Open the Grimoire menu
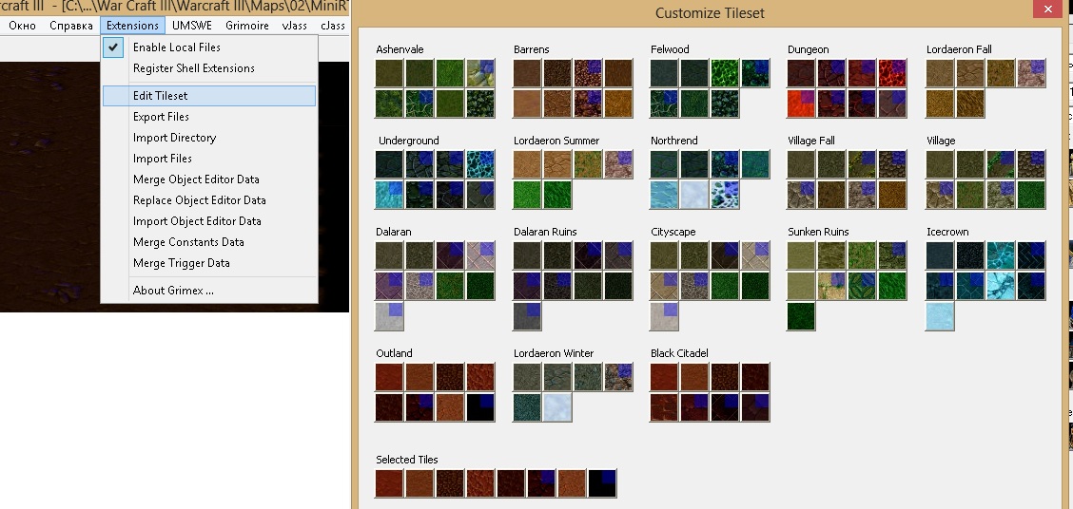1073x509 pixels. 247,26
